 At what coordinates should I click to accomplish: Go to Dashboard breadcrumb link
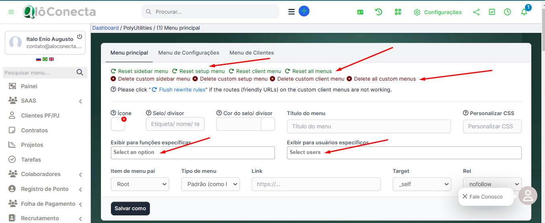tap(105, 28)
